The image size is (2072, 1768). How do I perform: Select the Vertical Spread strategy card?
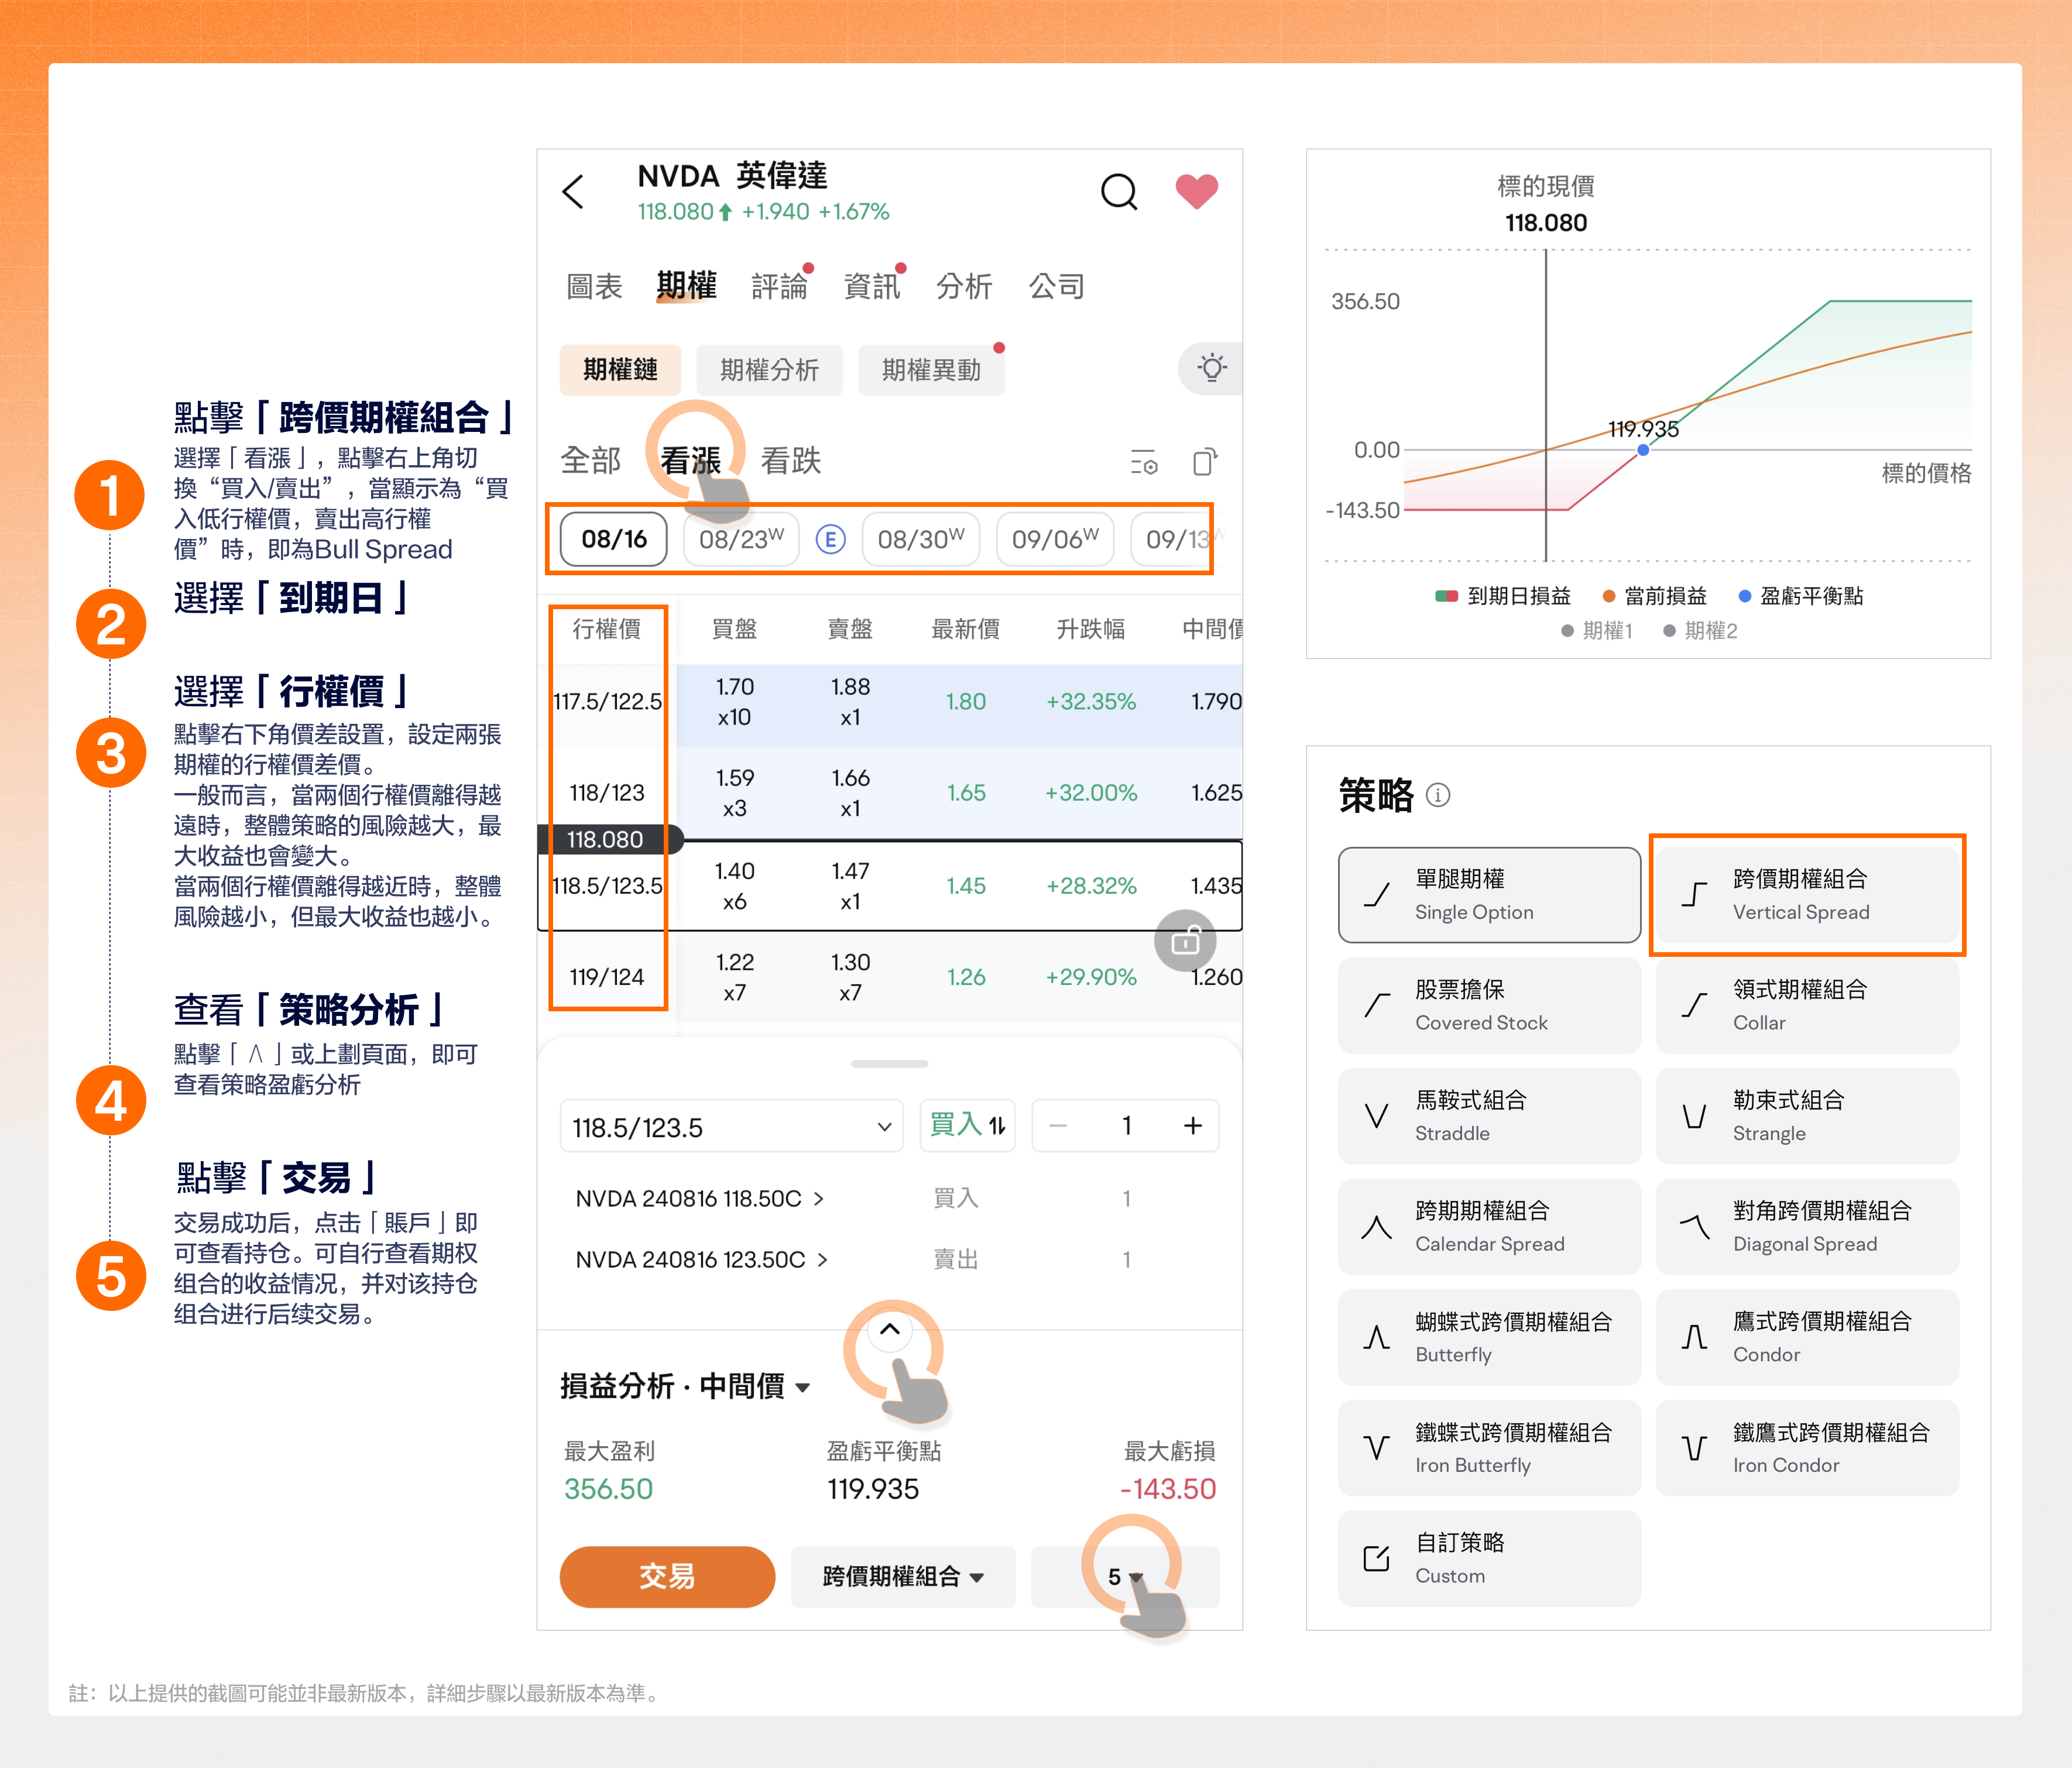click(x=1807, y=895)
